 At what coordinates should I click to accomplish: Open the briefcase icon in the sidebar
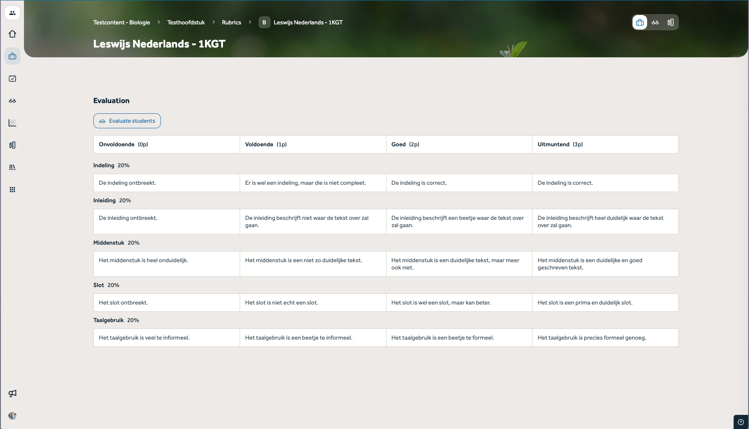(x=12, y=56)
